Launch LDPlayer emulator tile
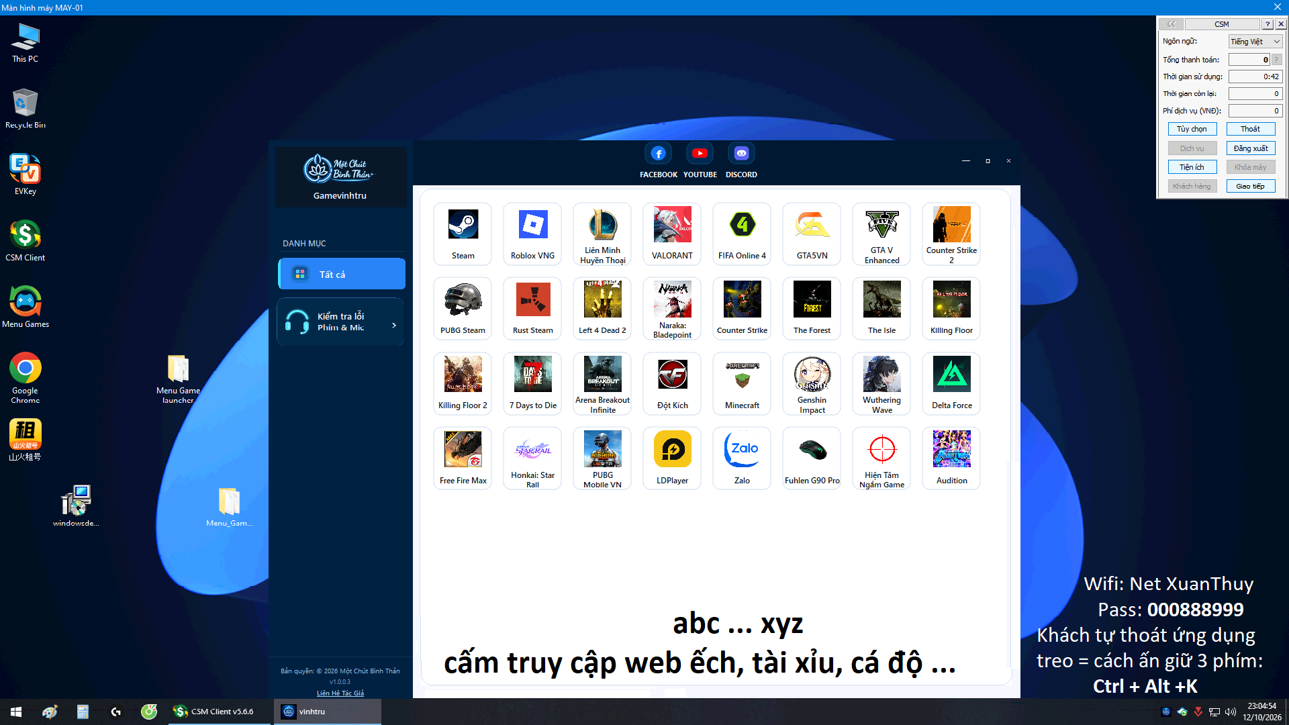 [x=672, y=458]
